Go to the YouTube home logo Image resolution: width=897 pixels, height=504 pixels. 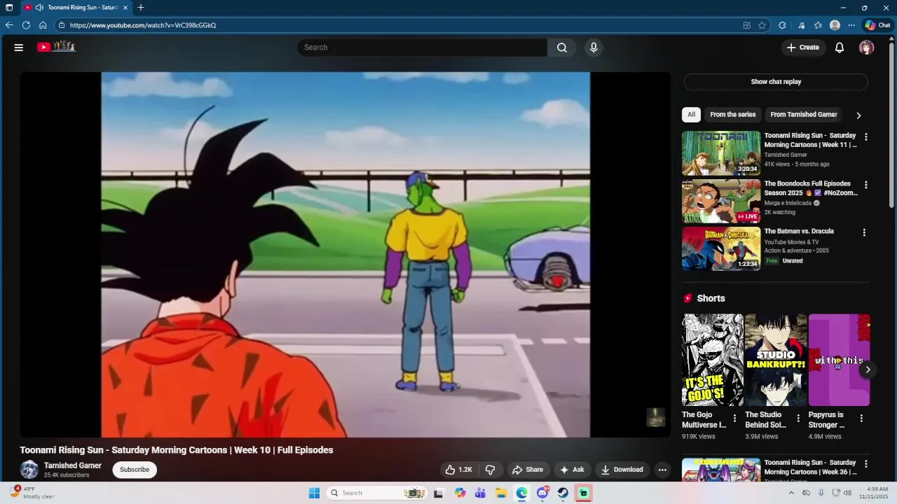(56, 47)
